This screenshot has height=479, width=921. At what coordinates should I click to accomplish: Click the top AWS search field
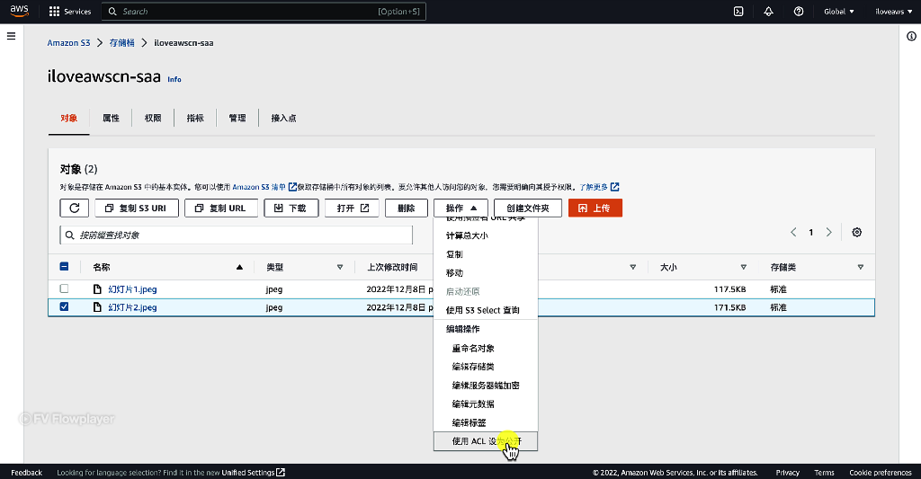point(264,11)
